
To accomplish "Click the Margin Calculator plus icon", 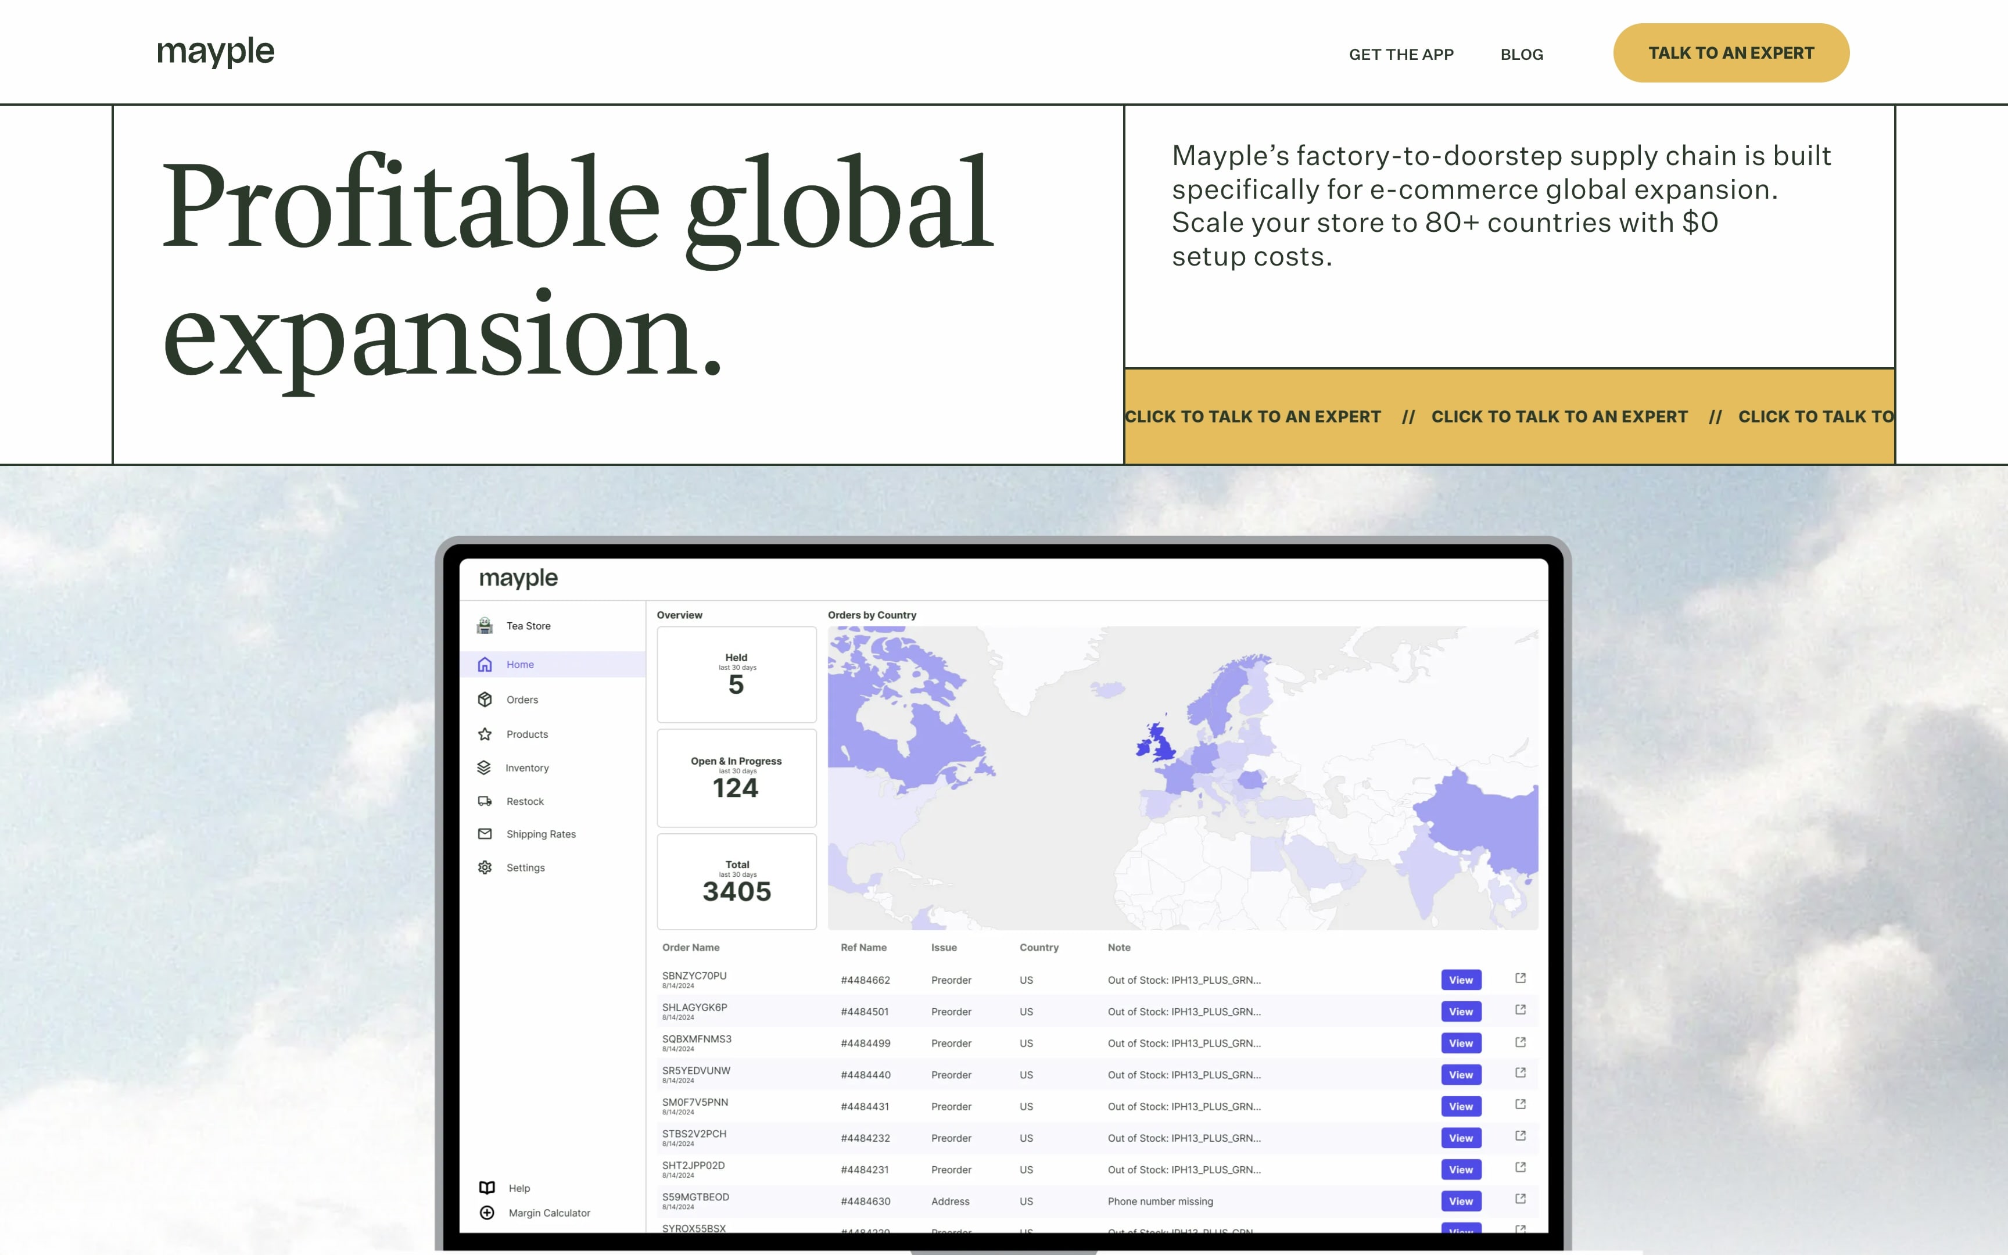I will (487, 1213).
